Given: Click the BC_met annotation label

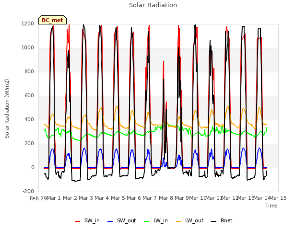Looking at the screenshot, I should [x=52, y=20].
